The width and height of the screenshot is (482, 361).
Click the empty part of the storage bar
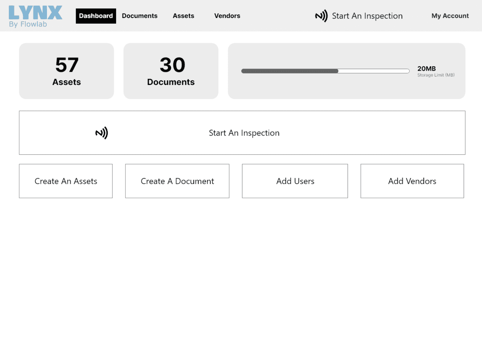point(374,71)
